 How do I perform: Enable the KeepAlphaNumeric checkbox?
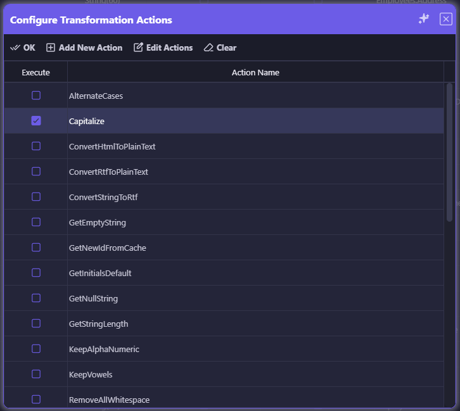coord(36,349)
